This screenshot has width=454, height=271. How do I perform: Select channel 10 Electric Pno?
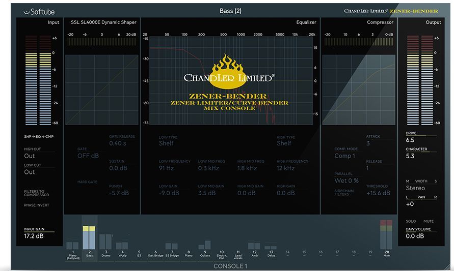click(222, 255)
